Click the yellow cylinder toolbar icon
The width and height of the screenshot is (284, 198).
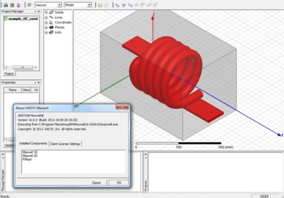[x=100, y=5]
